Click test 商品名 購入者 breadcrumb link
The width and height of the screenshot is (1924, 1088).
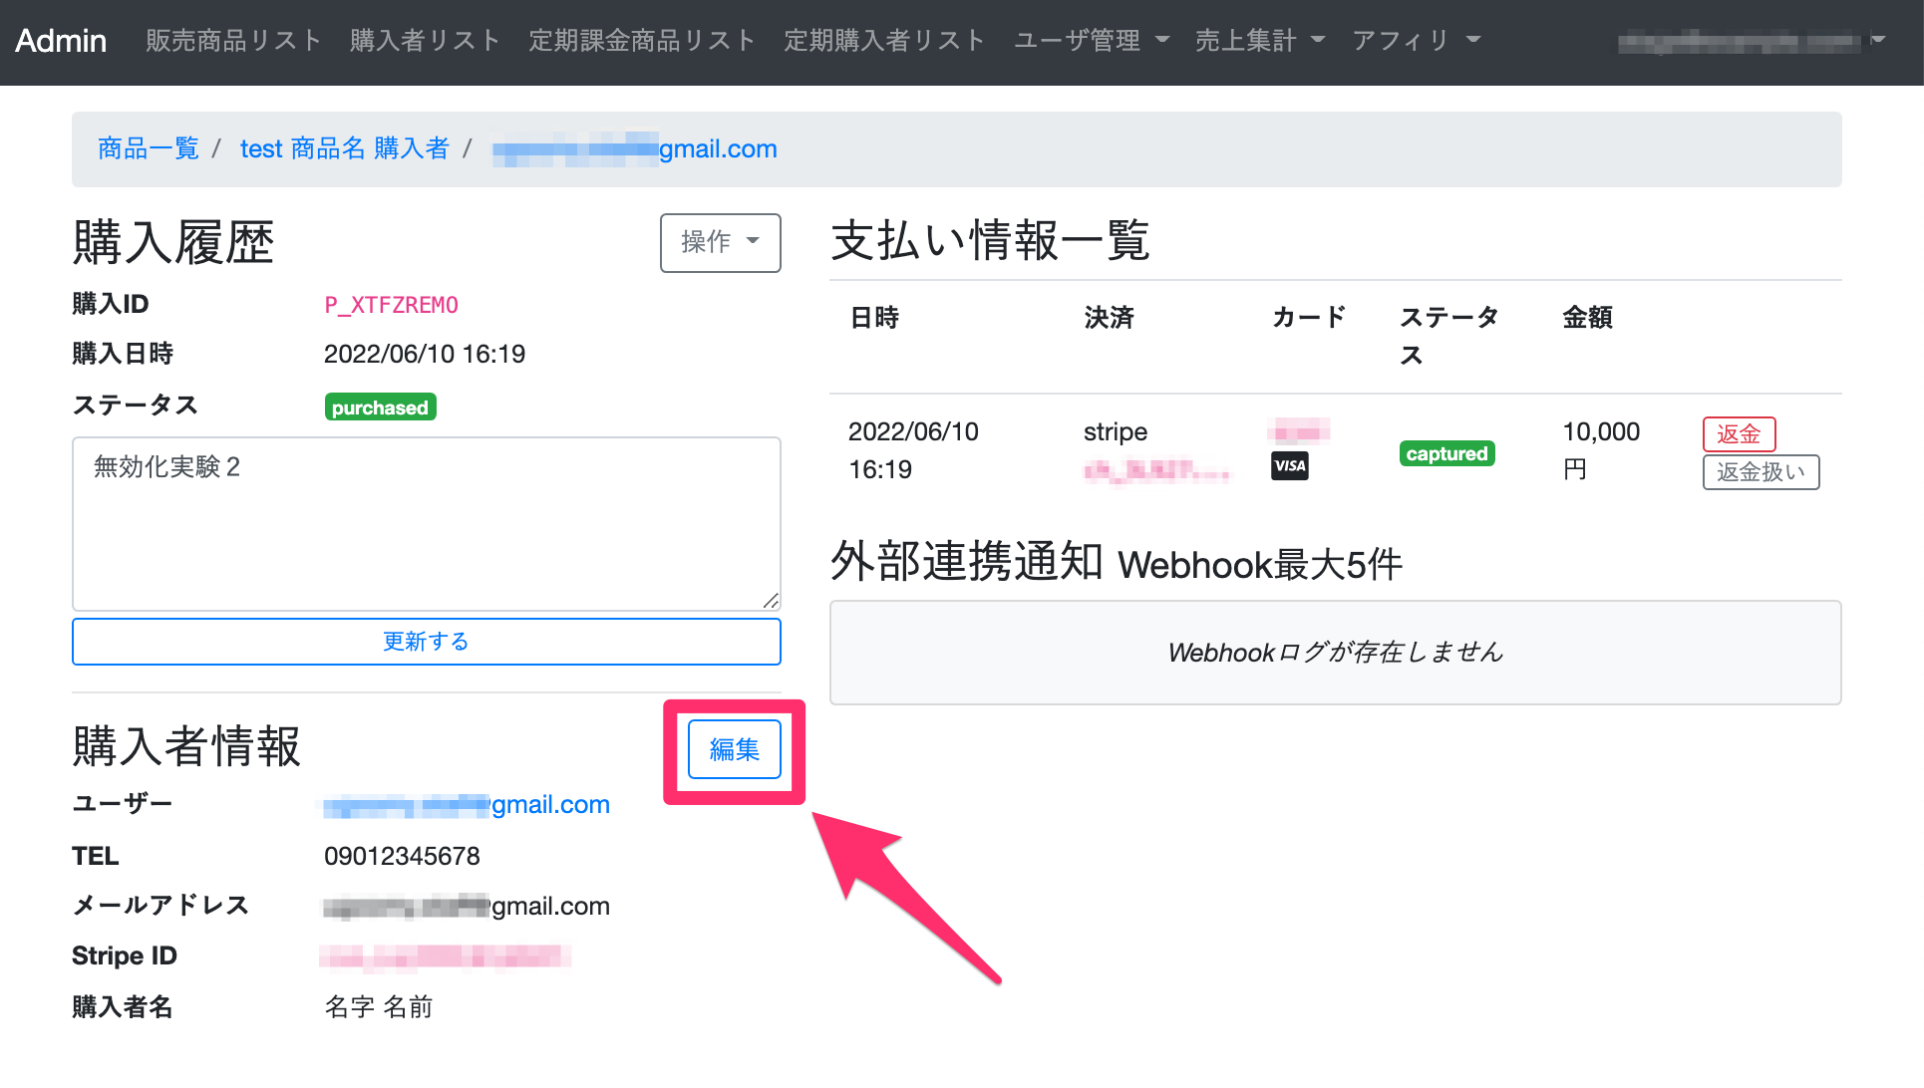[x=344, y=148]
